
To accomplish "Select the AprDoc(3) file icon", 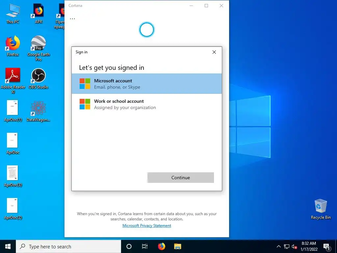I will click(13, 176).
